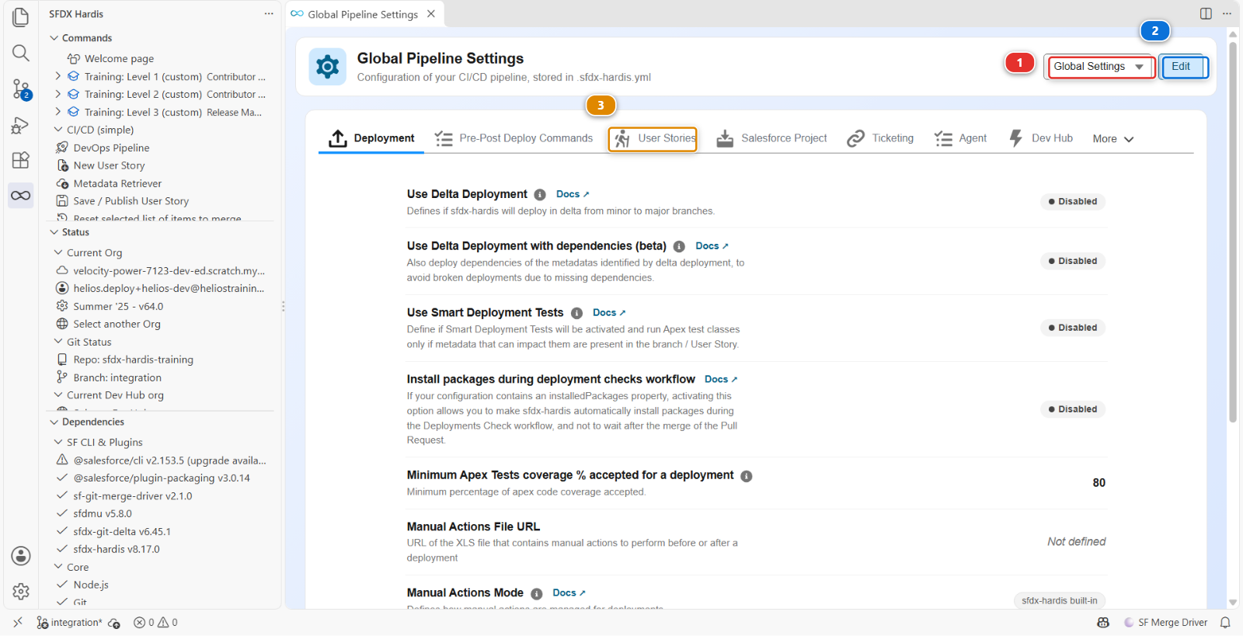Open Metadata Retriever command
This screenshot has width=1243, height=636.
coord(117,183)
